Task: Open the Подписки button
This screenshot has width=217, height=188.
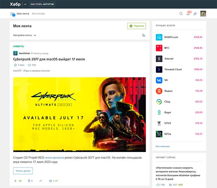Action: click(136, 26)
